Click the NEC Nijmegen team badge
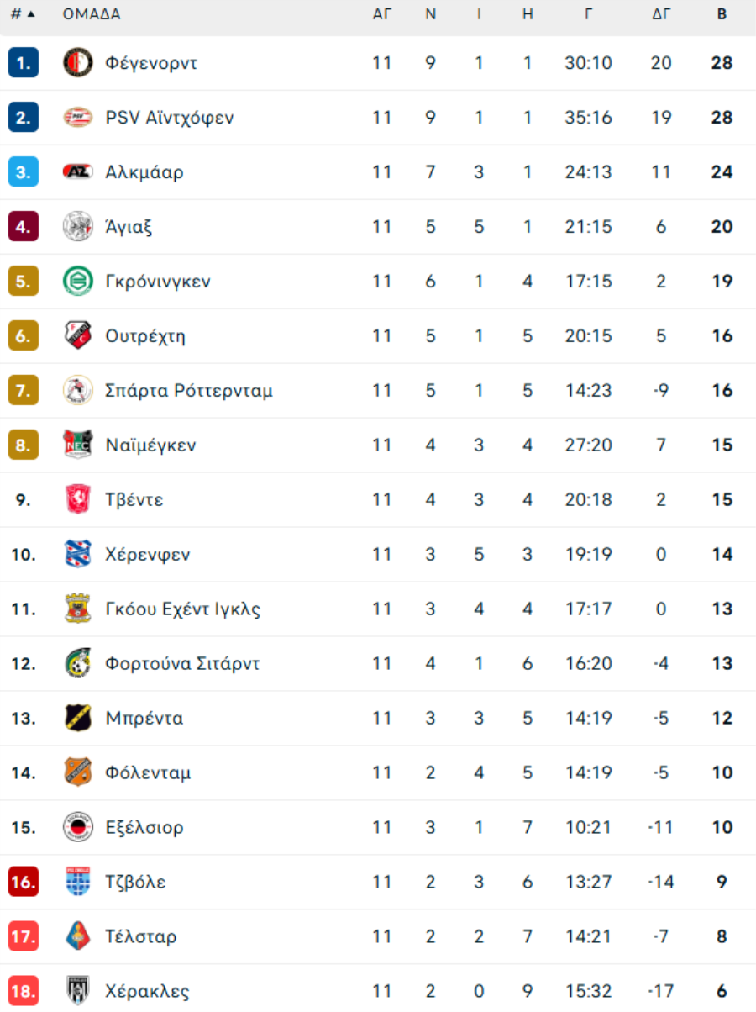 pos(78,445)
